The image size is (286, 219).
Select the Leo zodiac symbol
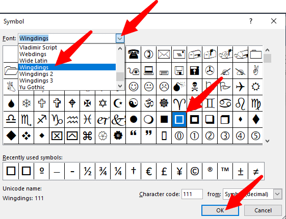pyautogui.click(x=240, y=103)
